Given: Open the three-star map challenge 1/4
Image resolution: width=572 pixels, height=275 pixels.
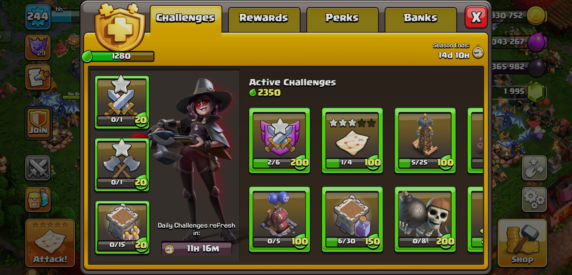Looking at the screenshot, I should [x=352, y=140].
